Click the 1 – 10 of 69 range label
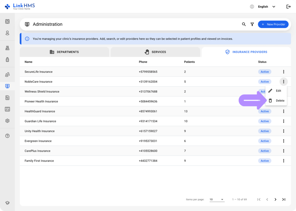This screenshot has height=211, width=296. point(239,199)
